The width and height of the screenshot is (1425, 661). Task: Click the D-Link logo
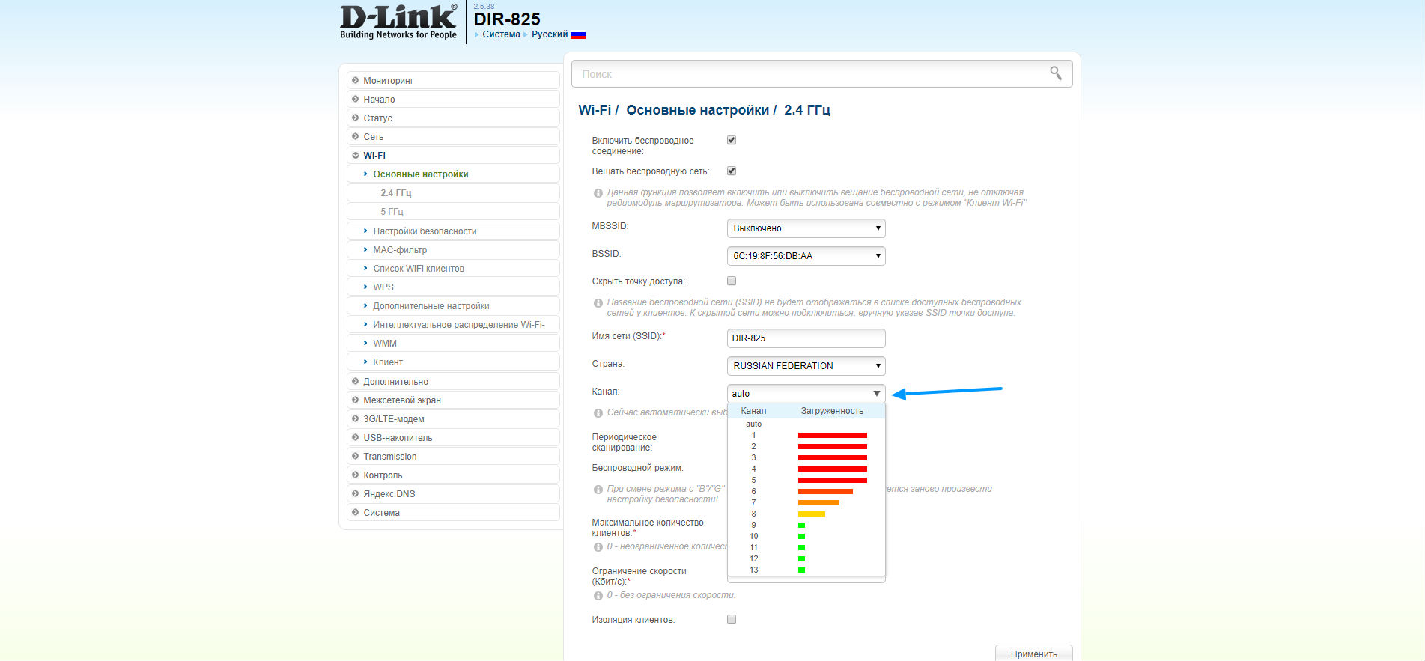398,22
